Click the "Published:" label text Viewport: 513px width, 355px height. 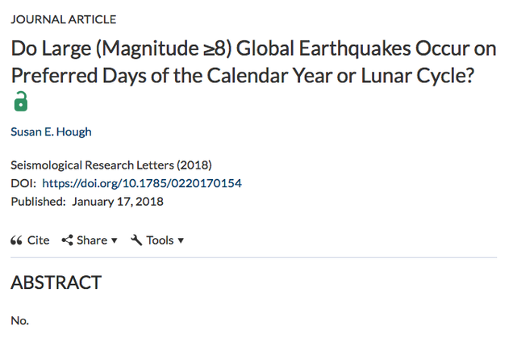point(38,202)
